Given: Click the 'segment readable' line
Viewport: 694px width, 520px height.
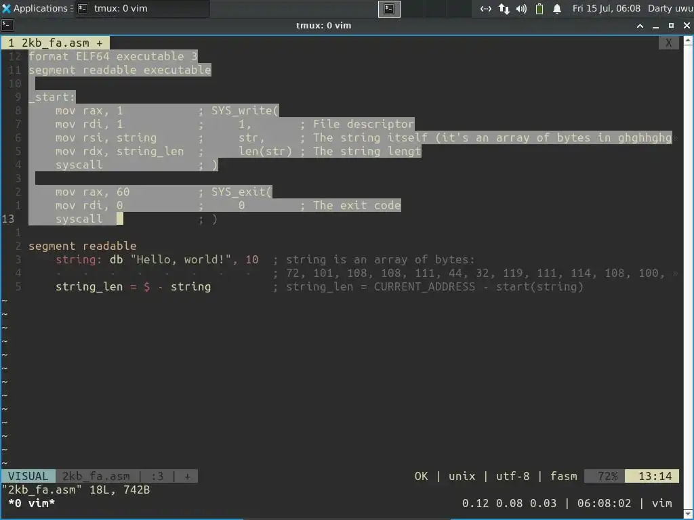Looking at the screenshot, I should [82, 246].
